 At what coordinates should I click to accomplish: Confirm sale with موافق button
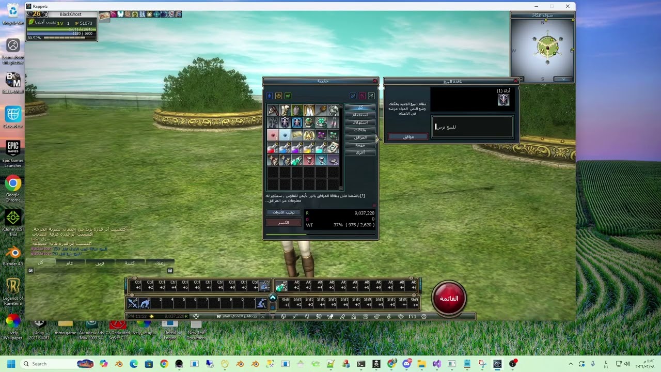coord(408,137)
